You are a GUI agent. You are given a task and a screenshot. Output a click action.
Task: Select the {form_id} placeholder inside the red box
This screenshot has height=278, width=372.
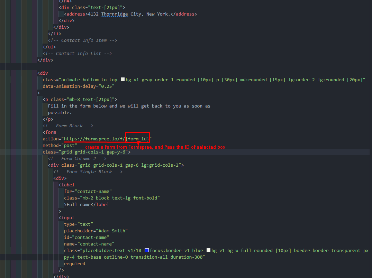137,139
